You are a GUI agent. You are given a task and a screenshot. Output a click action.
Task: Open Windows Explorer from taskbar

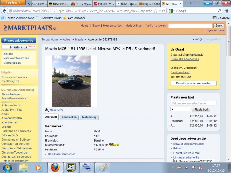(x=24, y=168)
